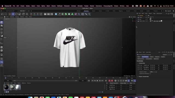The image size is (175, 98).
Task: Toggle the Plane object enable checkmark
Action: point(148,17)
